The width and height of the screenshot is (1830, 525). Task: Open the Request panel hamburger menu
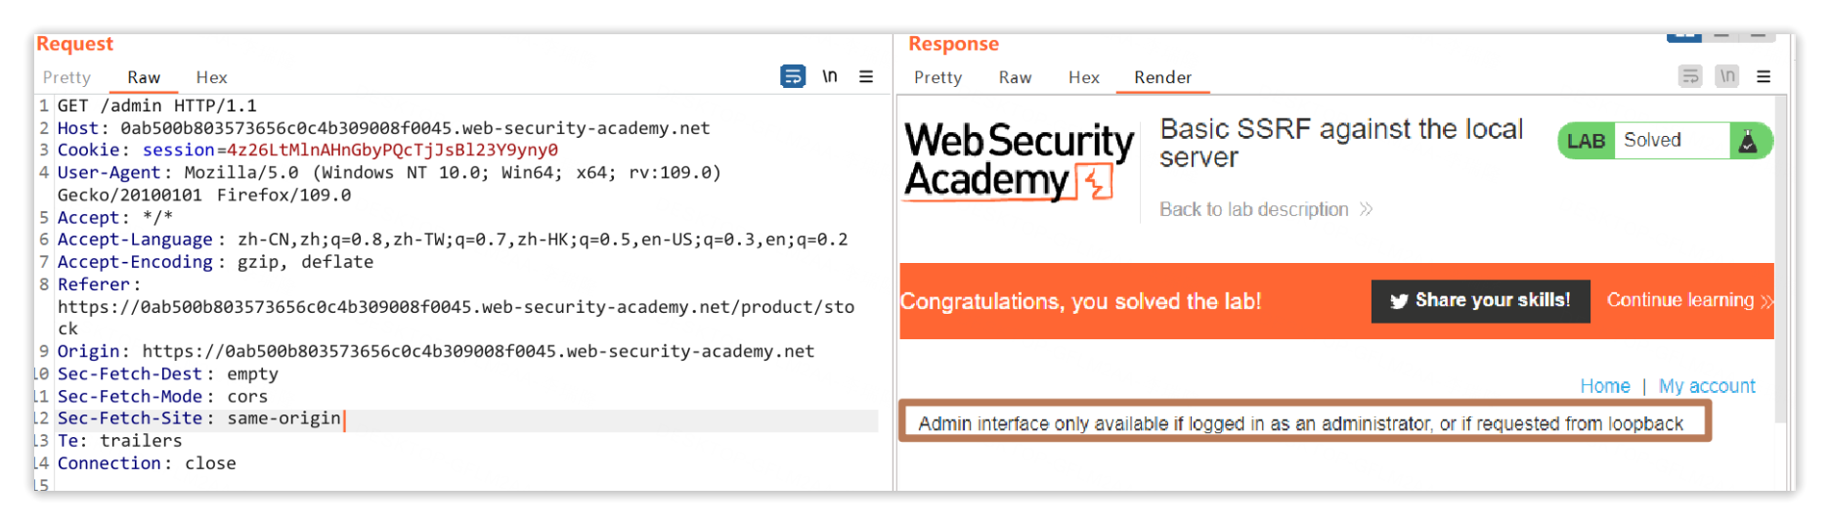click(866, 76)
